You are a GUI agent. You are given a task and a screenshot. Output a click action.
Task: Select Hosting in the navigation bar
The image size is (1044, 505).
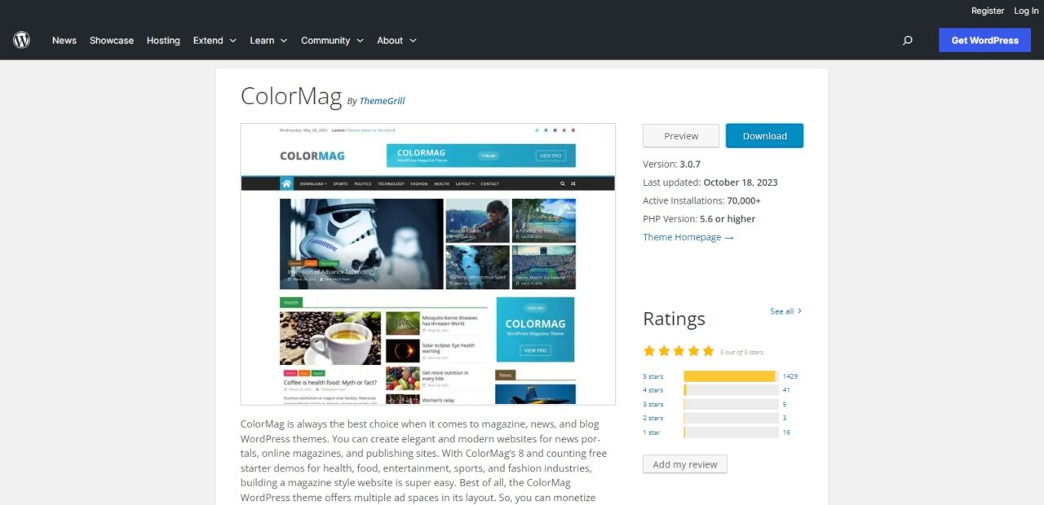pyautogui.click(x=163, y=41)
